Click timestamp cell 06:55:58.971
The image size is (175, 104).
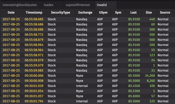pos(34,55)
